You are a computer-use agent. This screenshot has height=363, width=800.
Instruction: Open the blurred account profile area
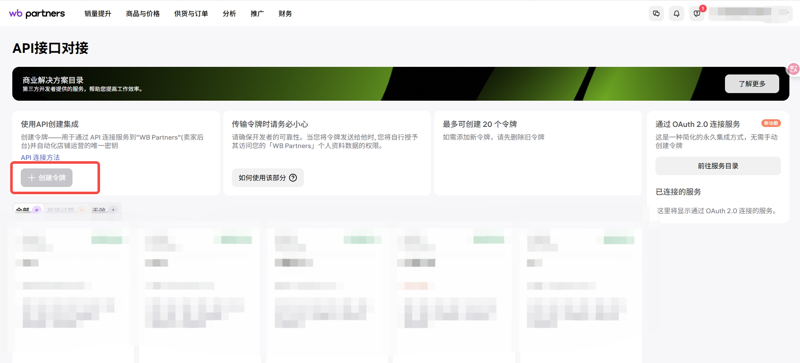750,14
